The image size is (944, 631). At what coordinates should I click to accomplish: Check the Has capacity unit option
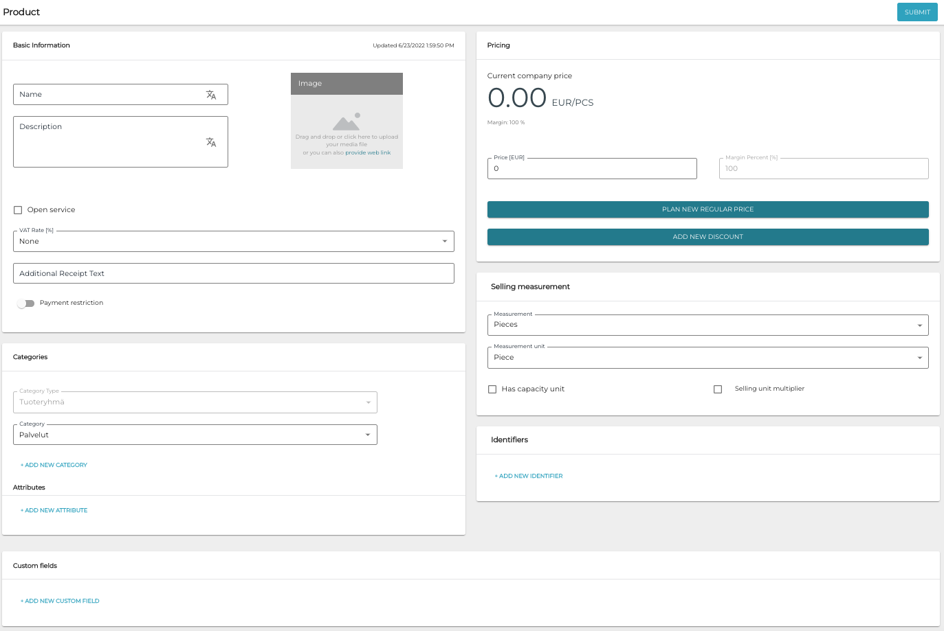coord(492,389)
